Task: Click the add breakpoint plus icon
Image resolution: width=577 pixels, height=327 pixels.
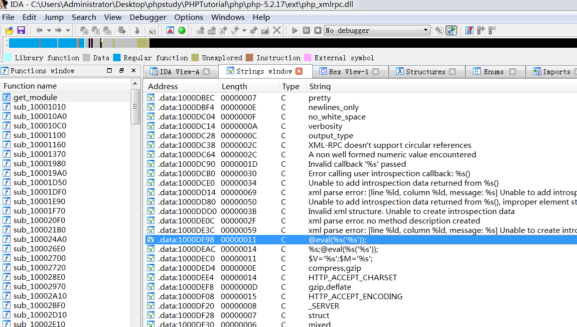Action: (481, 30)
